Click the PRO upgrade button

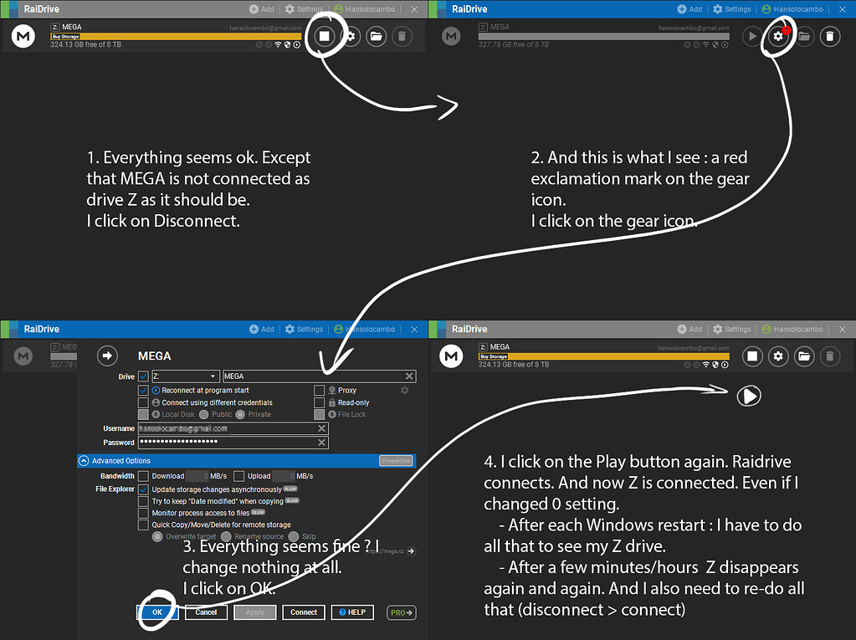402,612
